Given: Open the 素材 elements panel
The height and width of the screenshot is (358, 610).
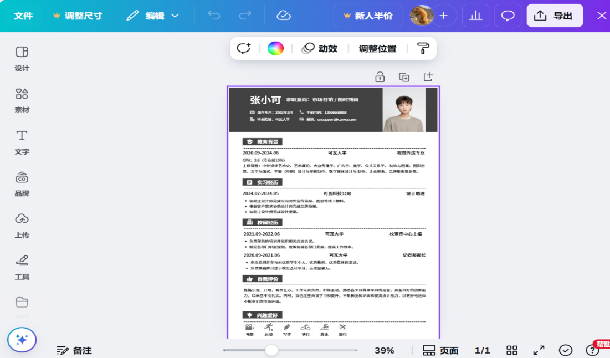Looking at the screenshot, I should click(x=22, y=100).
